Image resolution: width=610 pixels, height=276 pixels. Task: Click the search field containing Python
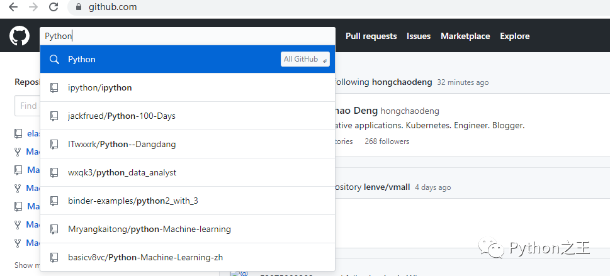188,36
